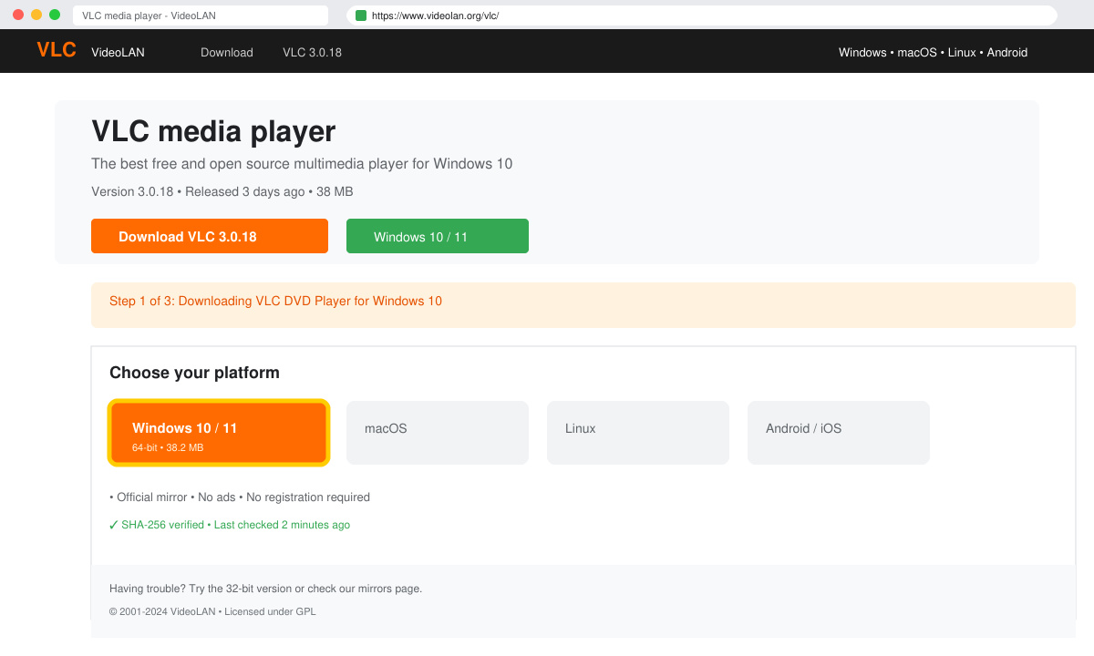Click the Version 3.0.18 release info line
The image size is (1094, 656).
point(222,191)
